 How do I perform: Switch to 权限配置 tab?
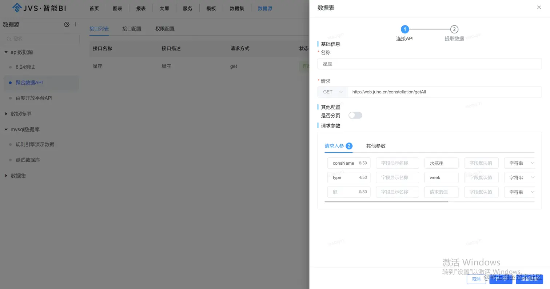pos(165,29)
